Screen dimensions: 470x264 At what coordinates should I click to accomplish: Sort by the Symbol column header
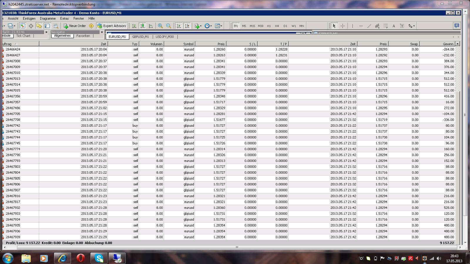click(x=179, y=44)
